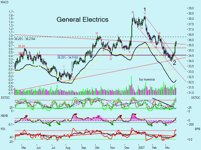201x150 pixels.
Task: Click the 'Okt' month on time axis
Action: [x=97, y=148]
